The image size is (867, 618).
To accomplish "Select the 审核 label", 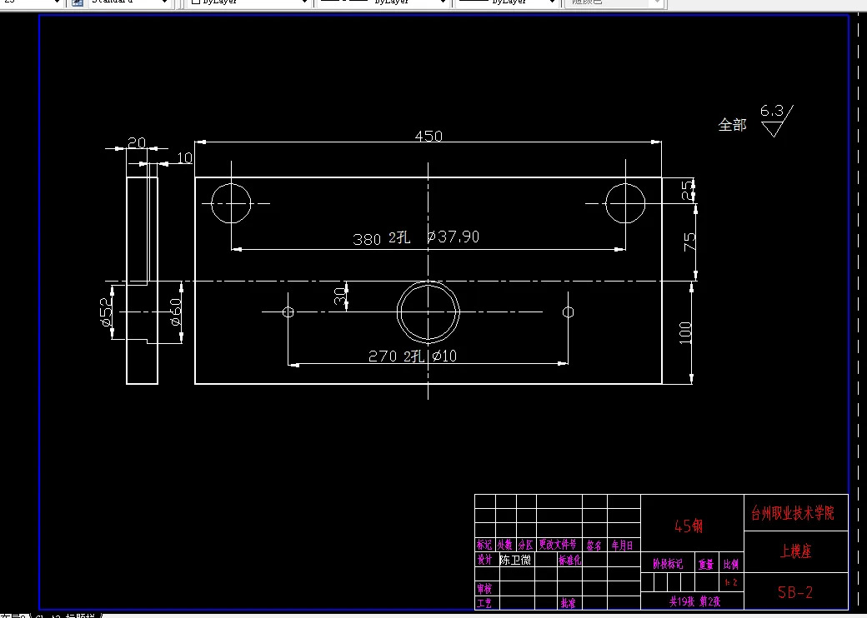I will coord(484,588).
